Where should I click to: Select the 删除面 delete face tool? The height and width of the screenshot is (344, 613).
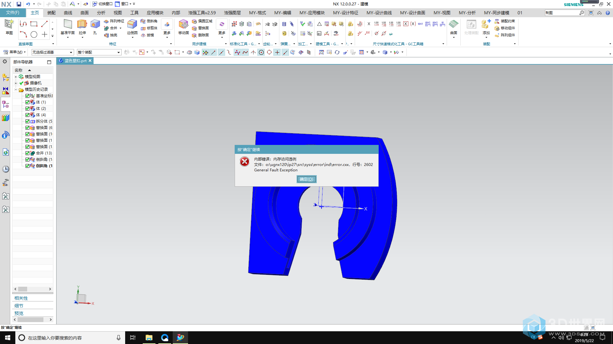200,35
